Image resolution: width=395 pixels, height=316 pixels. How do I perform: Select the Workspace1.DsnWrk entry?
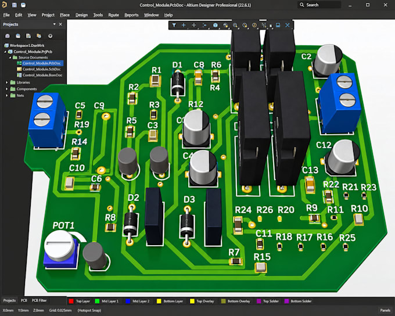27,45
